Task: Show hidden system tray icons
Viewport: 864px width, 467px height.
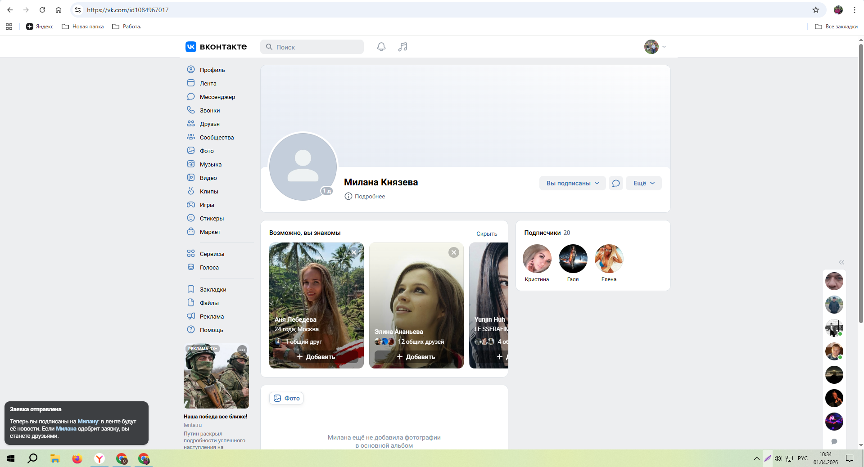Action: (756, 458)
